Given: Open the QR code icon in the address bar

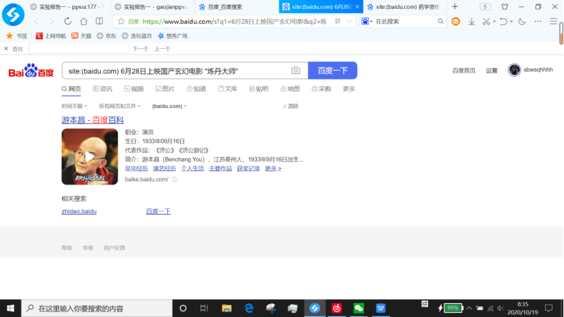Looking at the screenshot, I should coord(338,22).
